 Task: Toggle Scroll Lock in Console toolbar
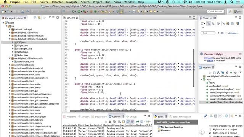(x=124, y=122)
